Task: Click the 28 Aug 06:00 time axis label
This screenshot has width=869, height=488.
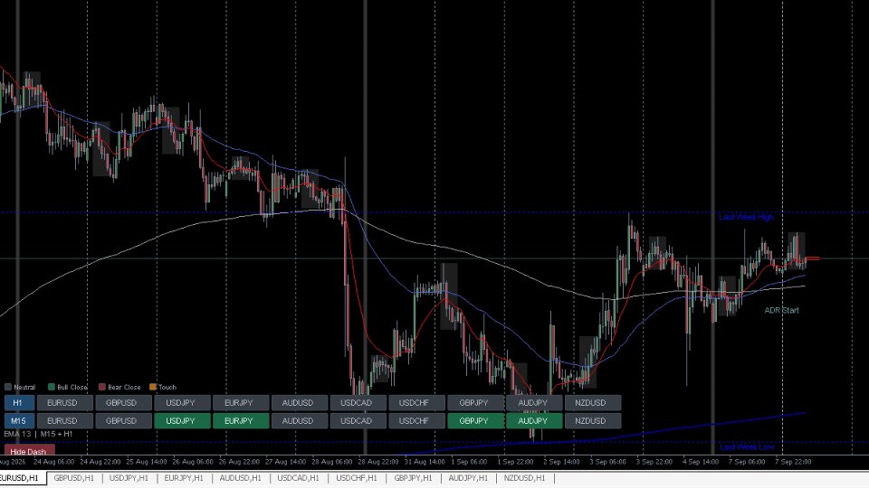Action: click(331, 462)
